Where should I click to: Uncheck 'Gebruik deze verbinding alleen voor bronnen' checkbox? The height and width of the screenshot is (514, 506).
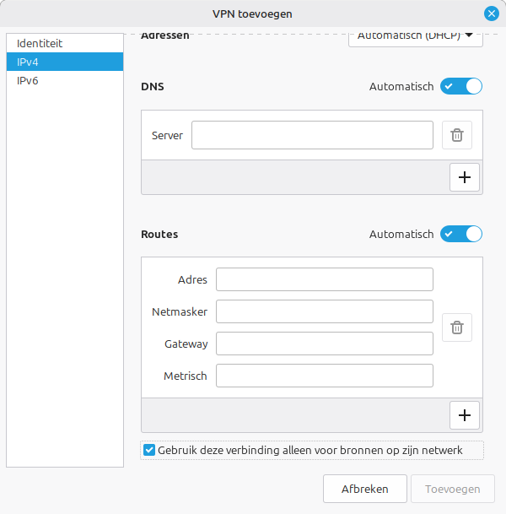click(150, 451)
